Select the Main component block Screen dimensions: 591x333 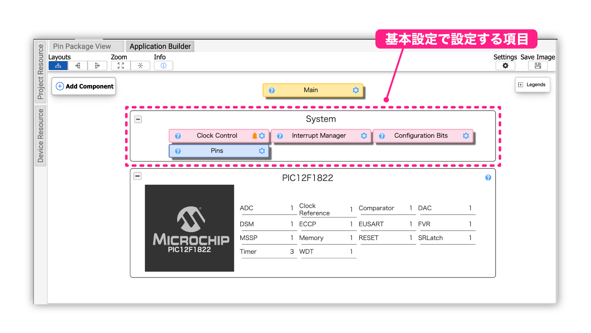pos(313,90)
